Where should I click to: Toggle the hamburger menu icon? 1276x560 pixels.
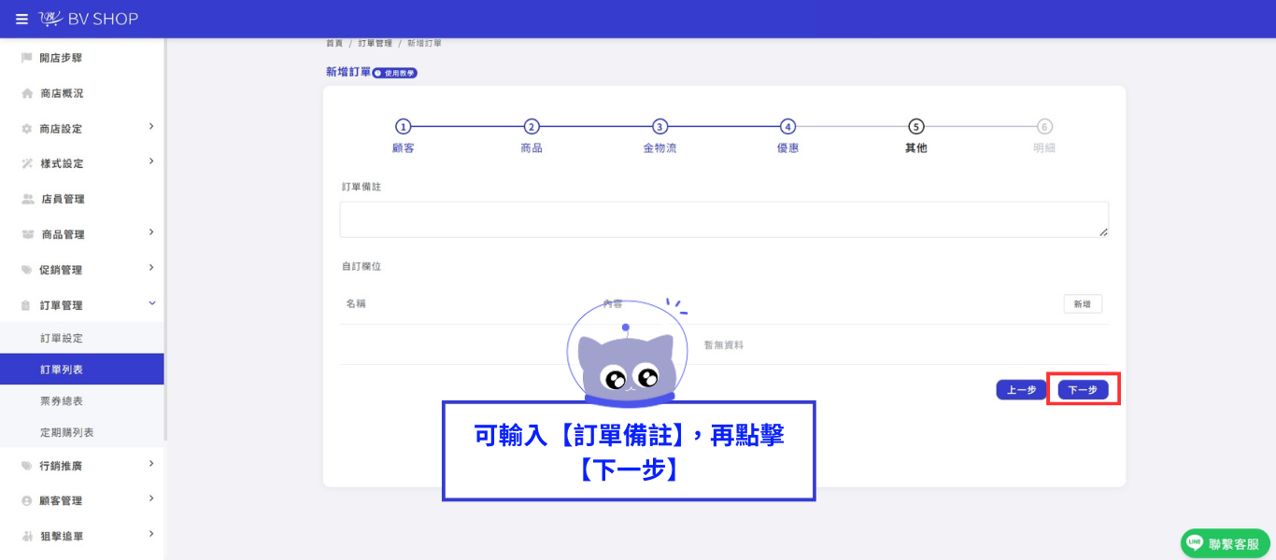click(21, 19)
